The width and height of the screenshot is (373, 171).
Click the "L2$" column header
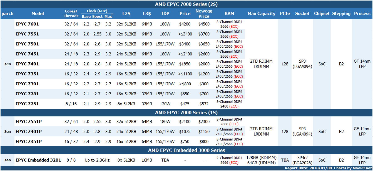(x=126, y=14)
